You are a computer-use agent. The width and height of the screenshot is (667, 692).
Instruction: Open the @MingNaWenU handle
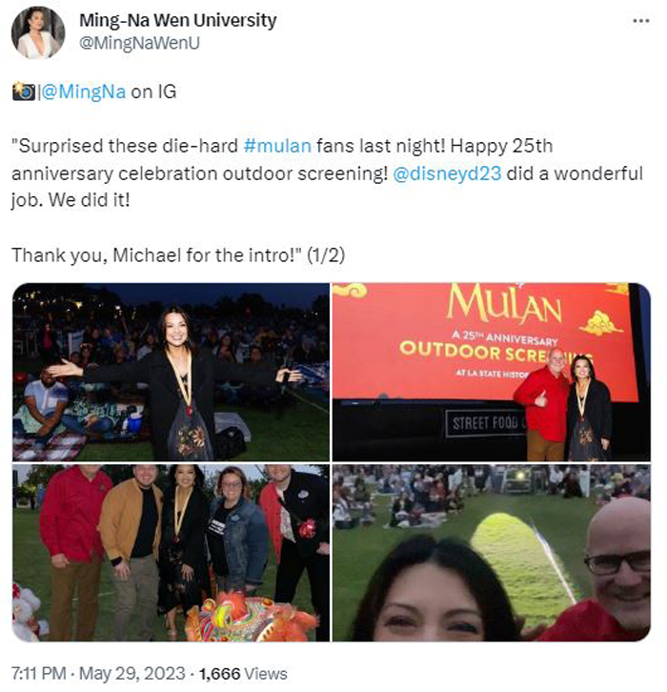[139, 43]
